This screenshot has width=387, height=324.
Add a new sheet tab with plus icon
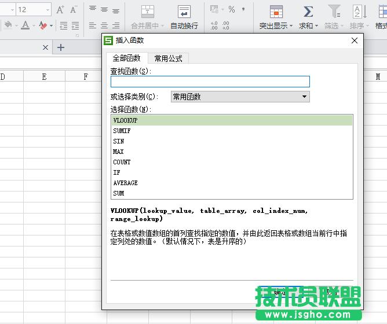[61, 47]
